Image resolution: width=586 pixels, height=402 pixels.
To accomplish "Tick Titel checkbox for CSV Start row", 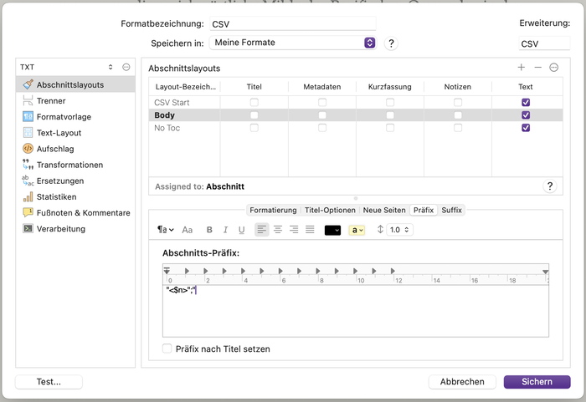I will click(254, 102).
